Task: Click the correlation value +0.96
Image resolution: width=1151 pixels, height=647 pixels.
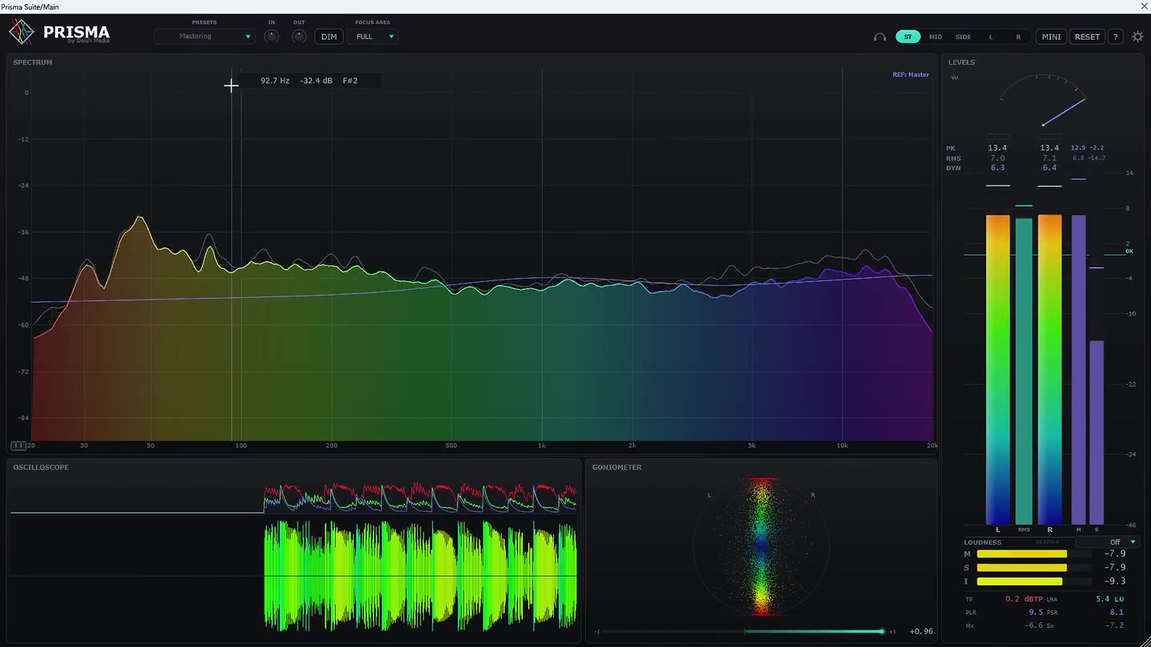Action: tap(921, 631)
